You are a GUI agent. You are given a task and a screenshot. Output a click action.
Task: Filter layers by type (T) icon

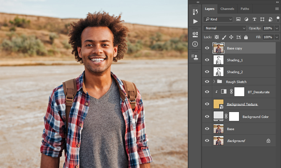click(254, 19)
